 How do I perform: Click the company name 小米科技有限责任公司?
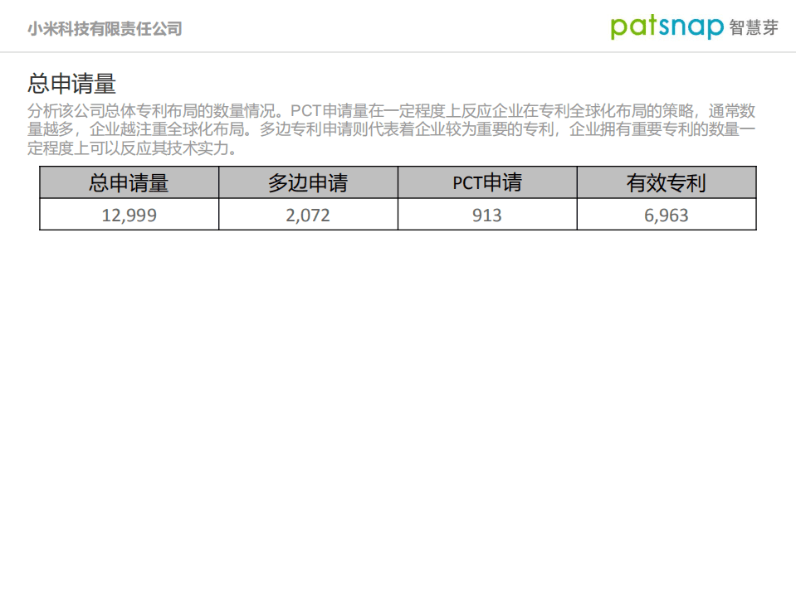pyautogui.click(x=104, y=27)
